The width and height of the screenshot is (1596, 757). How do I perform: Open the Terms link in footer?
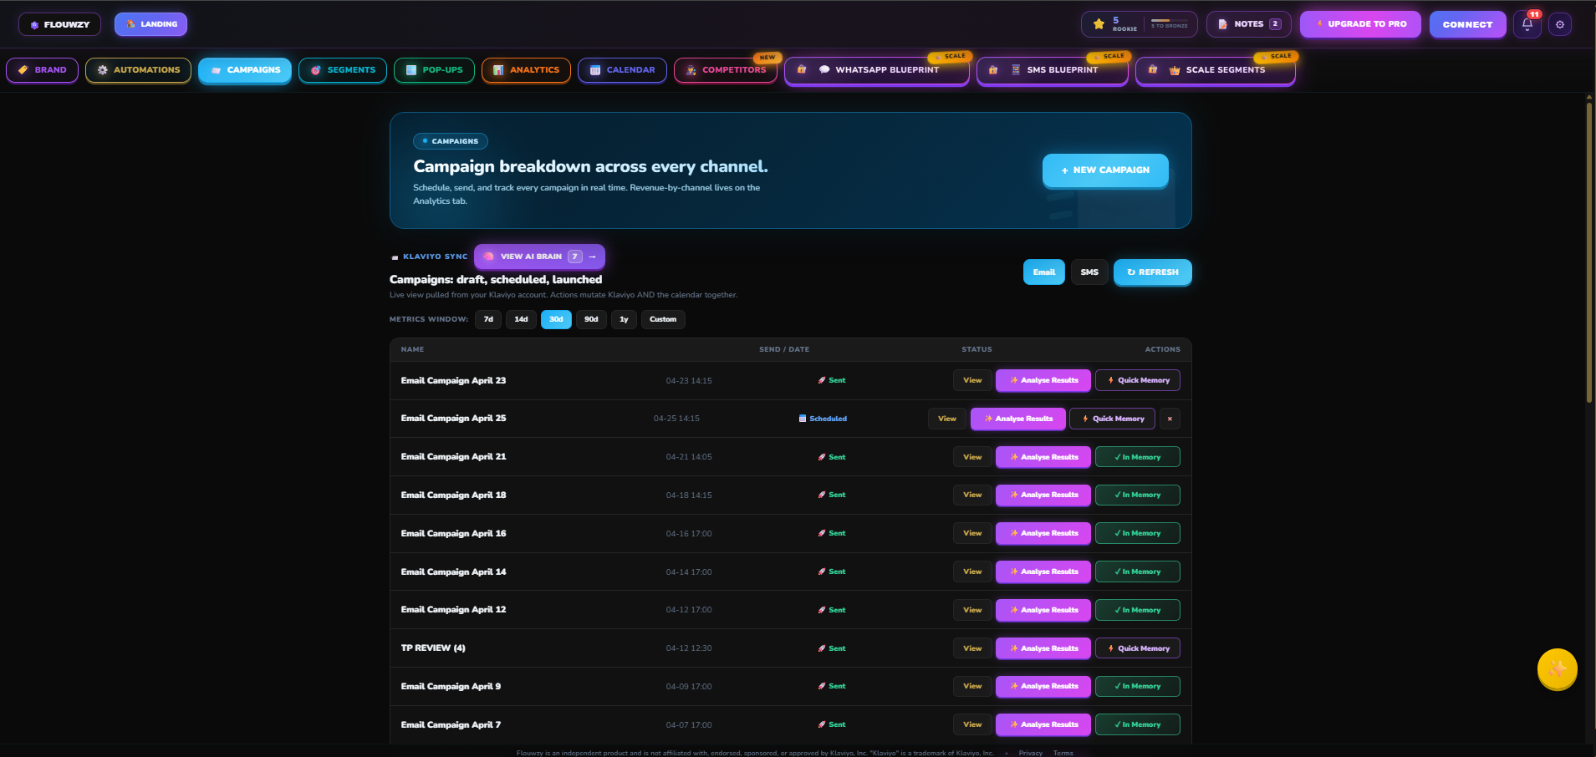click(1063, 753)
